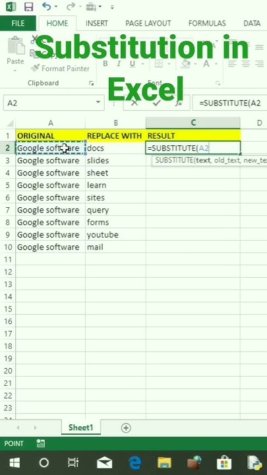
Task: Open Insert Function fx dialog
Action: (x=179, y=103)
